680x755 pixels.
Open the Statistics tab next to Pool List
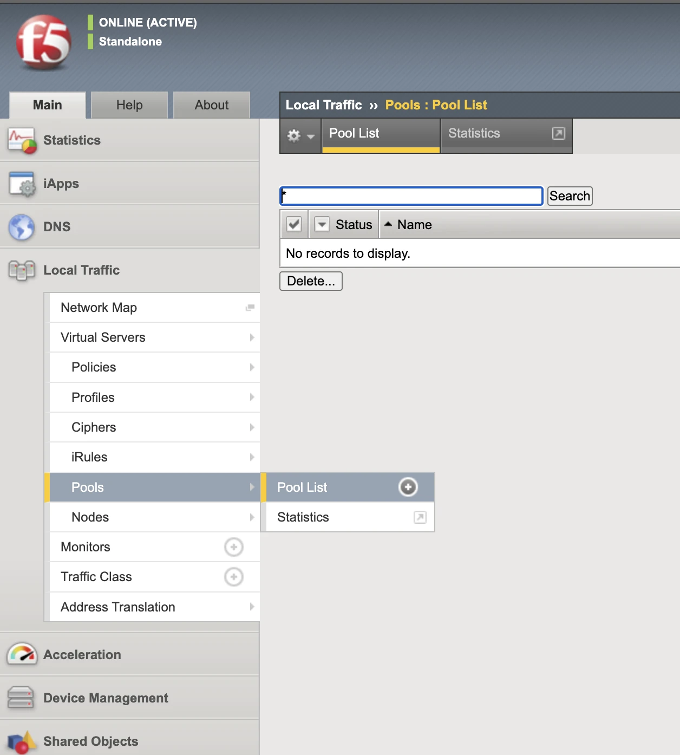click(x=506, y=134)
